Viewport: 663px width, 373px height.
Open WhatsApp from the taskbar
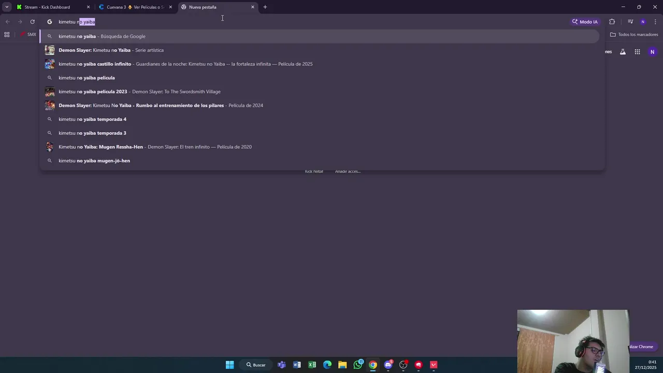pos(358,365)
